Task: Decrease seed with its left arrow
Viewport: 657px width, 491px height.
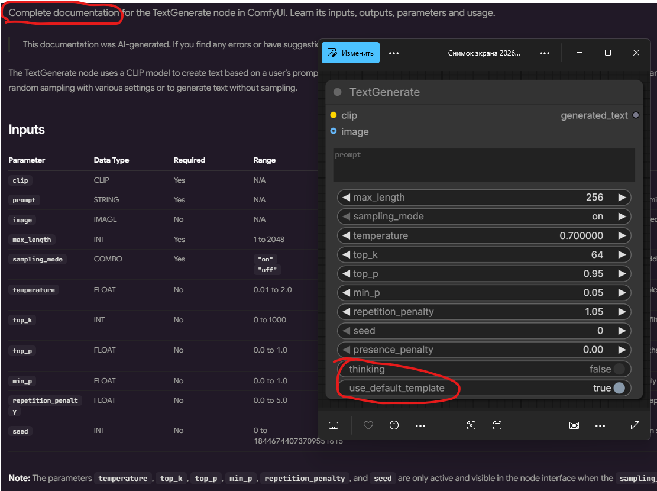Action: pos(346,331)
